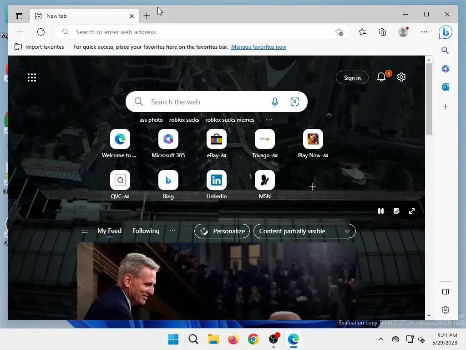466x350 pixels.
Task: Open the Windows Start menu
Action: (173, 339)
